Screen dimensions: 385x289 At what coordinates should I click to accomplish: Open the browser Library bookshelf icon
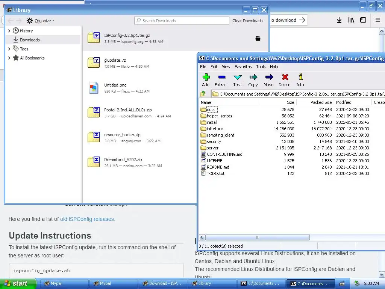click(351, 20)
